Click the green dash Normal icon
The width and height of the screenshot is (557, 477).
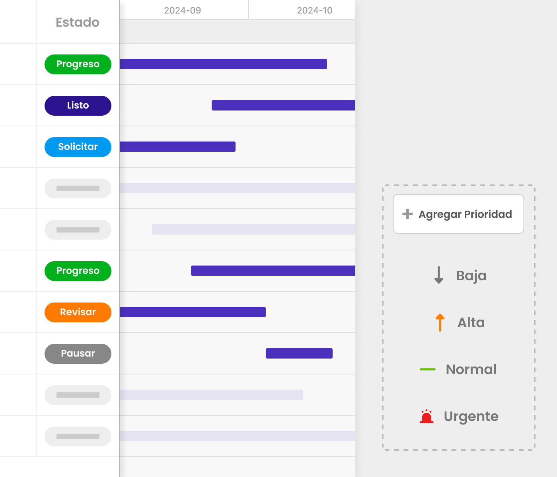(x=428, y=369)
